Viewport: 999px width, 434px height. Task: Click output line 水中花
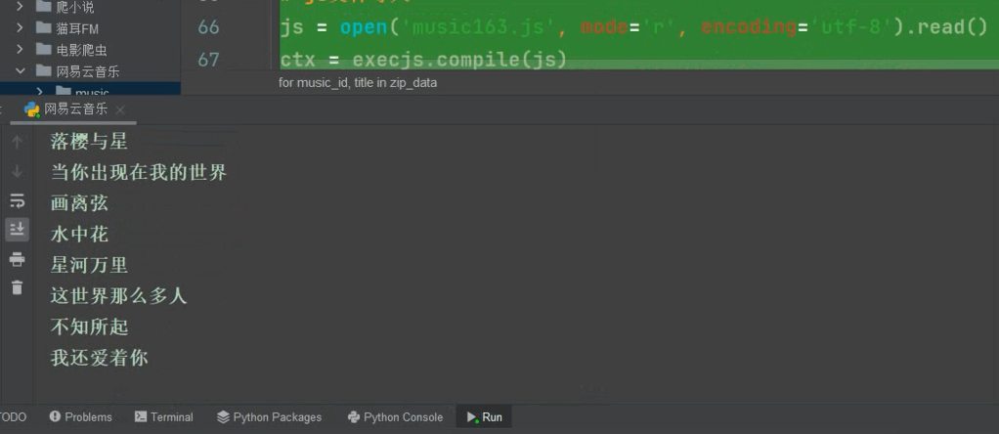(x=79, y=234)
